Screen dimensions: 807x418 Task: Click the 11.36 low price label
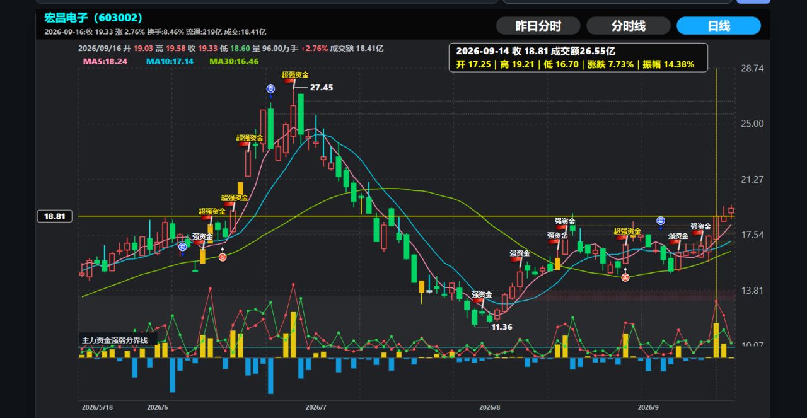pyautogui.click(x=502, y=327)
